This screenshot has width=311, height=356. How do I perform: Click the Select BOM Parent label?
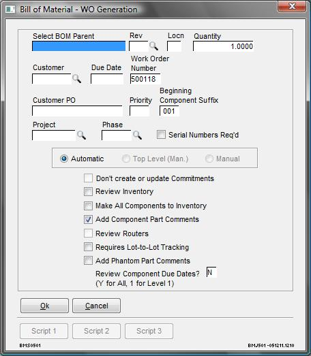point(63,36)
